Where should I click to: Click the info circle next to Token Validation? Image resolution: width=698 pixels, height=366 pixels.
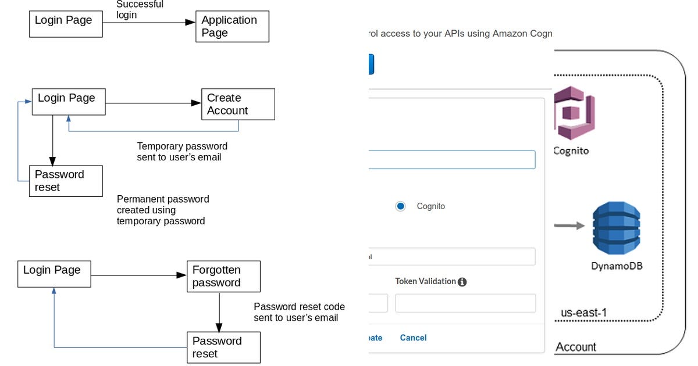coord(462,281)
